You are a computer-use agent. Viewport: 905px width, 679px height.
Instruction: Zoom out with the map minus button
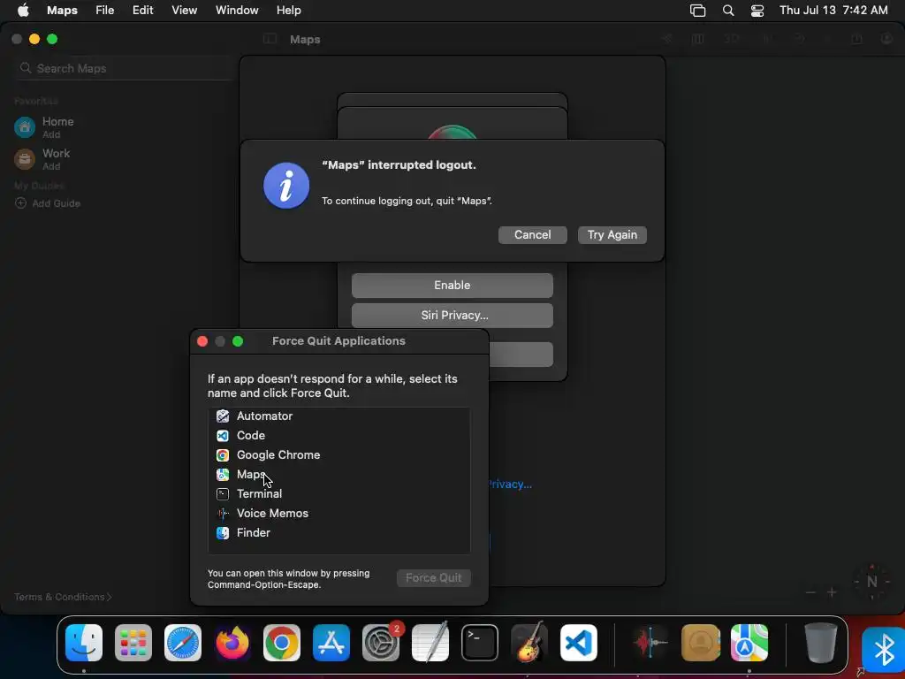coord(810,592)
